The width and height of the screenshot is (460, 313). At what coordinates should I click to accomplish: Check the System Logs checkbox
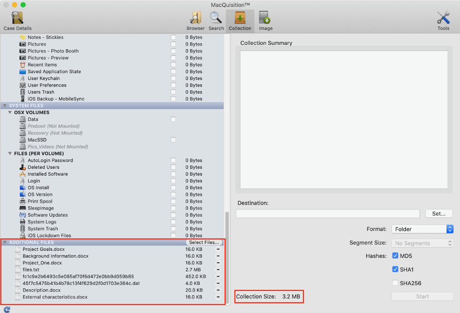coord(173,222)
